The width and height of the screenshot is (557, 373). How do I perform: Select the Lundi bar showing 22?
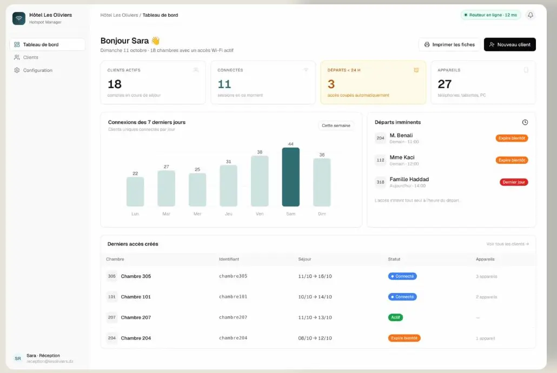(x=135, y=191)
